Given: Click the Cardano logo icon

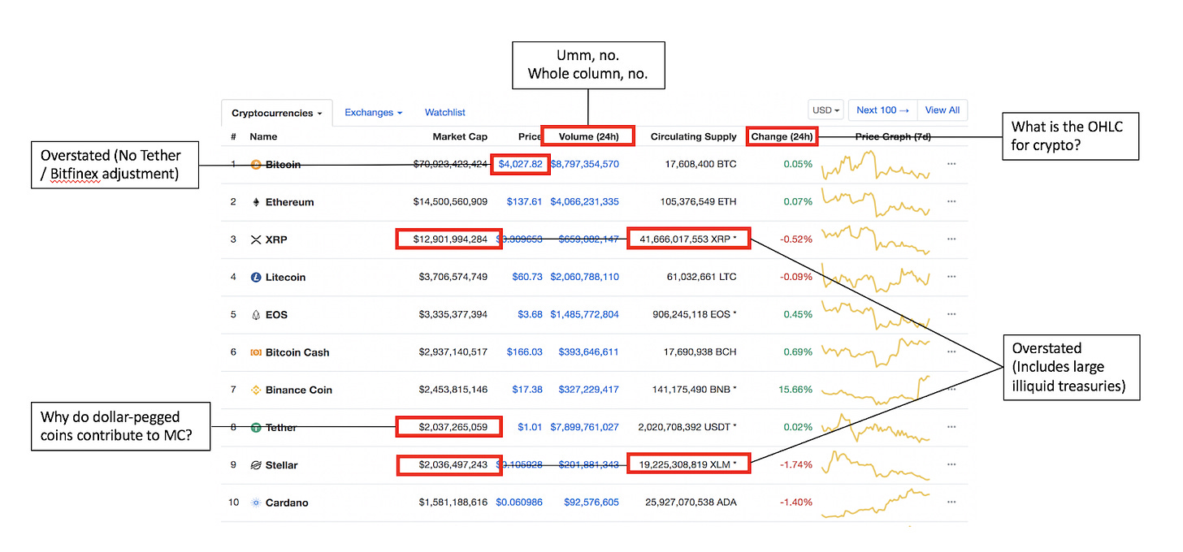Looking at the screenshot, I should click(x=256, y=502).
